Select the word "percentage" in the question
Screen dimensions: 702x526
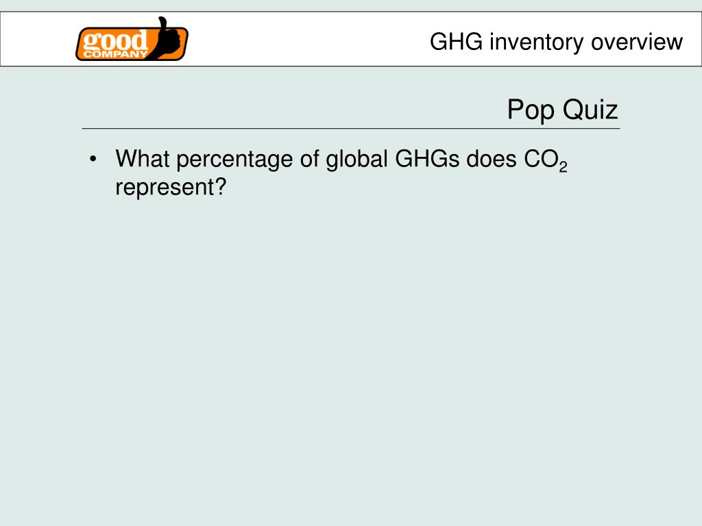click(234, 160)
